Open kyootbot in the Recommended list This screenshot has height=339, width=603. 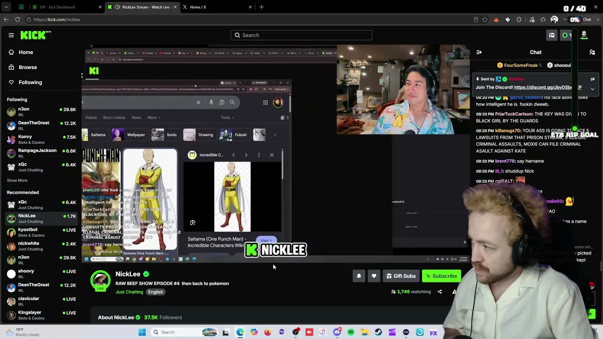(41, 232)
